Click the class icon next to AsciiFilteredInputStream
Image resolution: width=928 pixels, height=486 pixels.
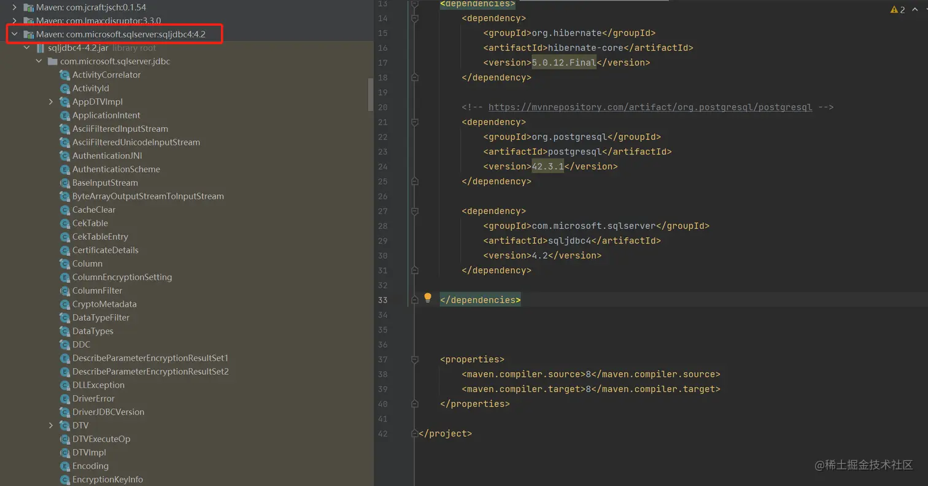[64, 129]
